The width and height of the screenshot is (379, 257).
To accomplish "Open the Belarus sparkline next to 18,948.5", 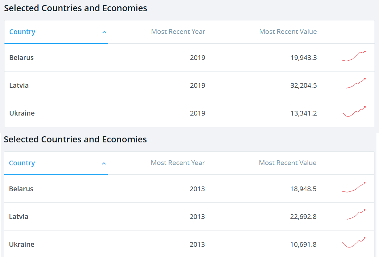I will point(354,187).
